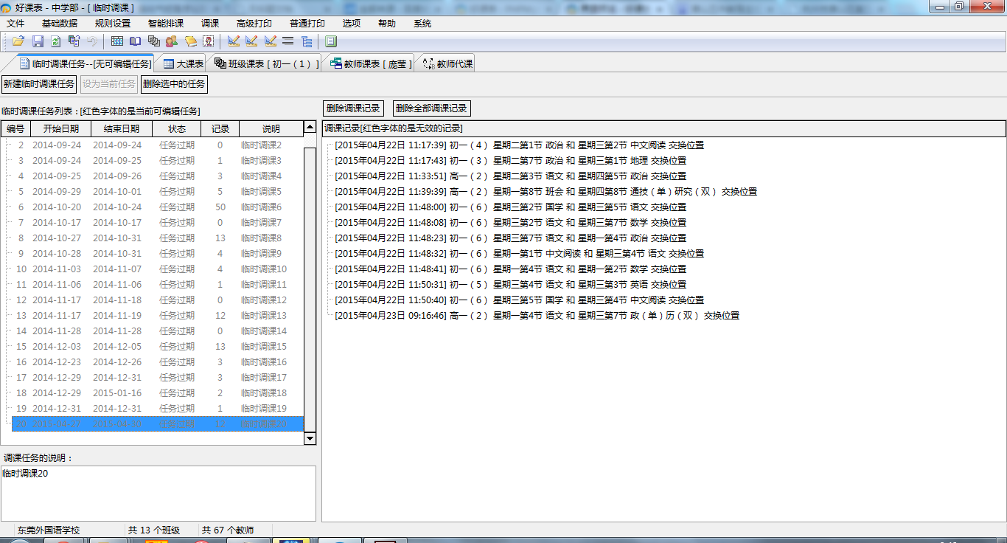Click the two-people teachers toolbar icon
This screenshot has width=1007, height=543.
(x=172, y=41)
